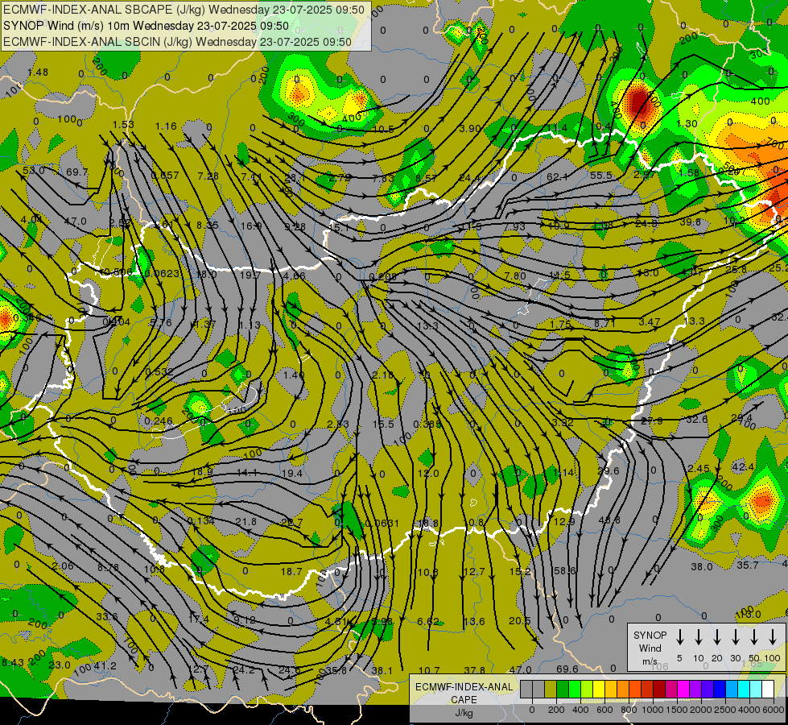Click the 20 m/s wind arrow in SYNOP legend
Screen dimensions: 788x725
[x=717, y=637]
